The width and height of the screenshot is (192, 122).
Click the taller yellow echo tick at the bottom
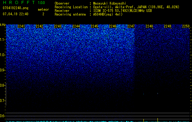click(x=158, y=120)
